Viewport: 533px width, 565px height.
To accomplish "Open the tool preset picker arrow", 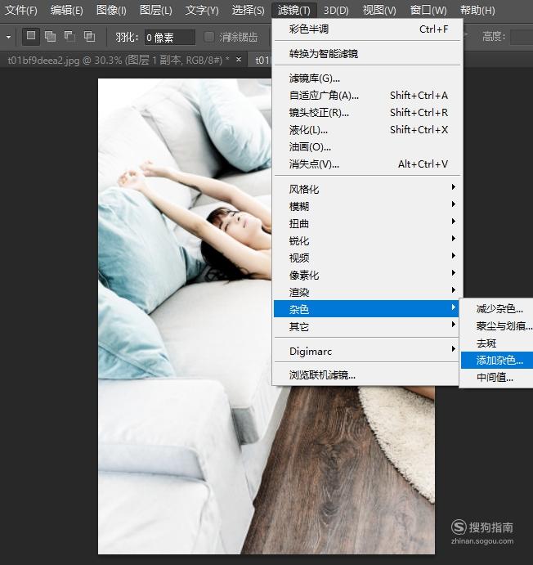I will coord(9,37).
